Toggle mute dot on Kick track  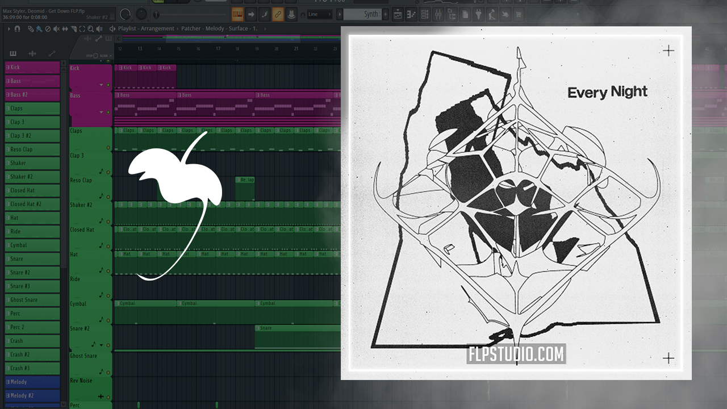click(108, 85)
